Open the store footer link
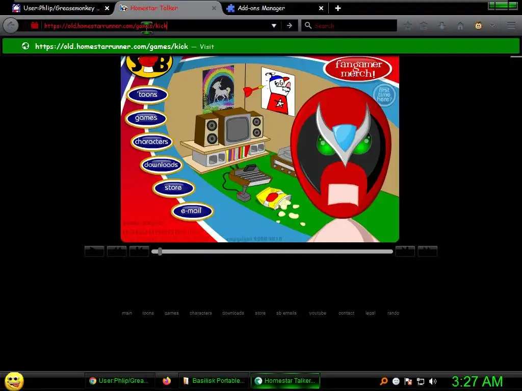This screenshot has height=391, width=522. 260,313
